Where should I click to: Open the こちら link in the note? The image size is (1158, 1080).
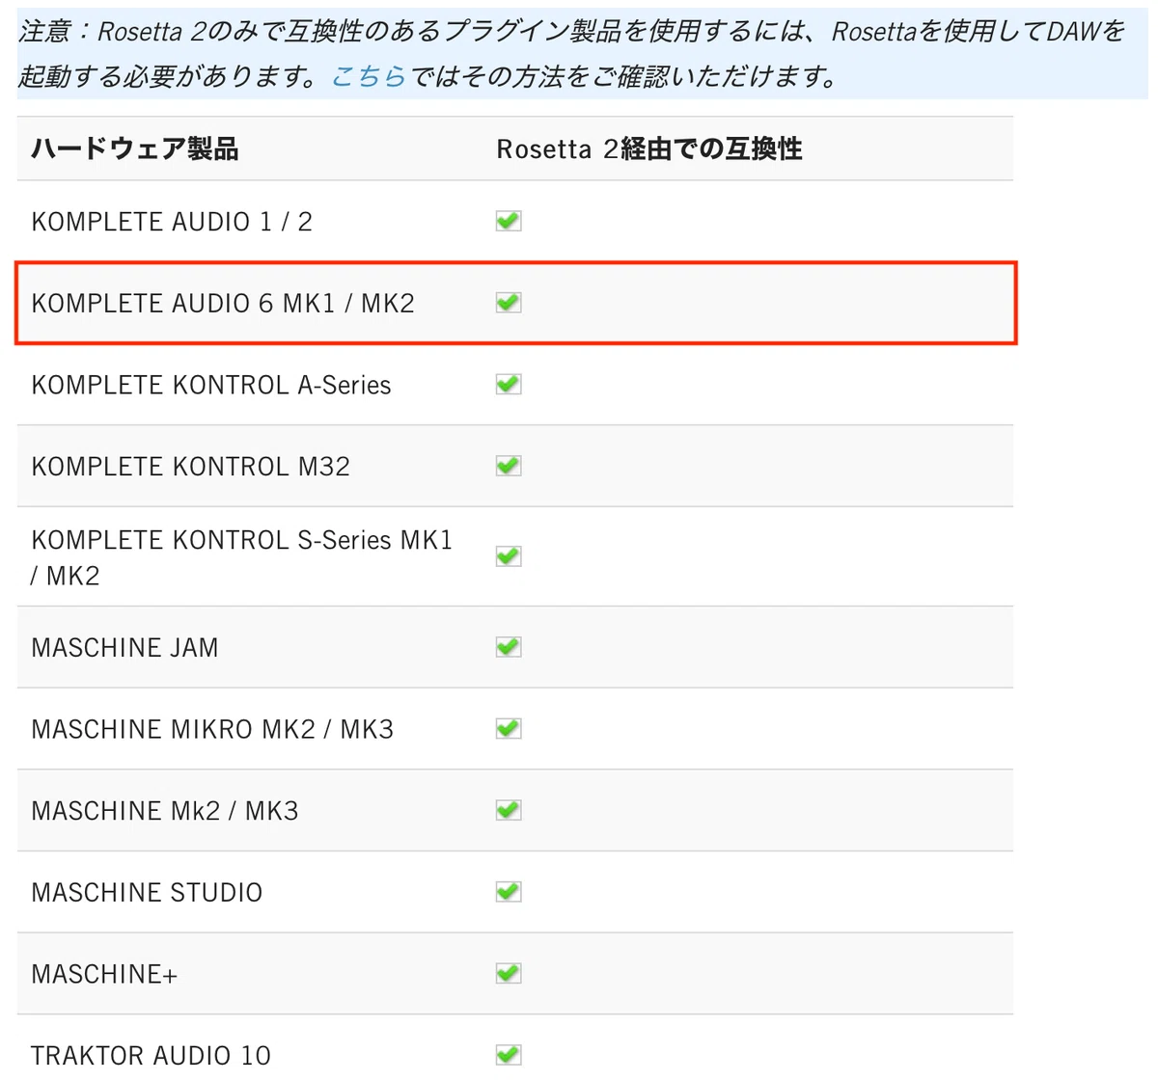tap(369, 76)
